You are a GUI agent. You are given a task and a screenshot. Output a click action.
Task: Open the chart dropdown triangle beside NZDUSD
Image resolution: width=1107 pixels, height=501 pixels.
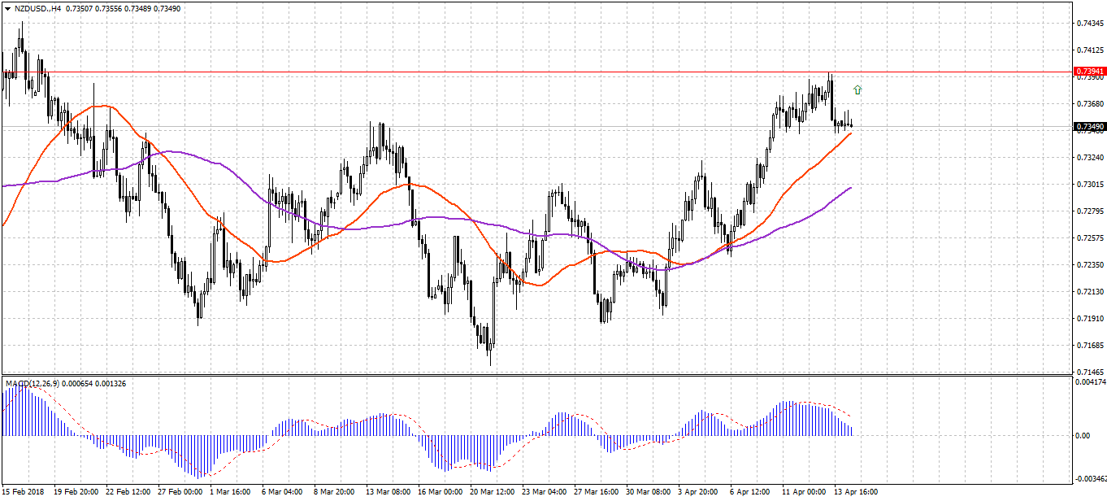(x=7, y=8)
